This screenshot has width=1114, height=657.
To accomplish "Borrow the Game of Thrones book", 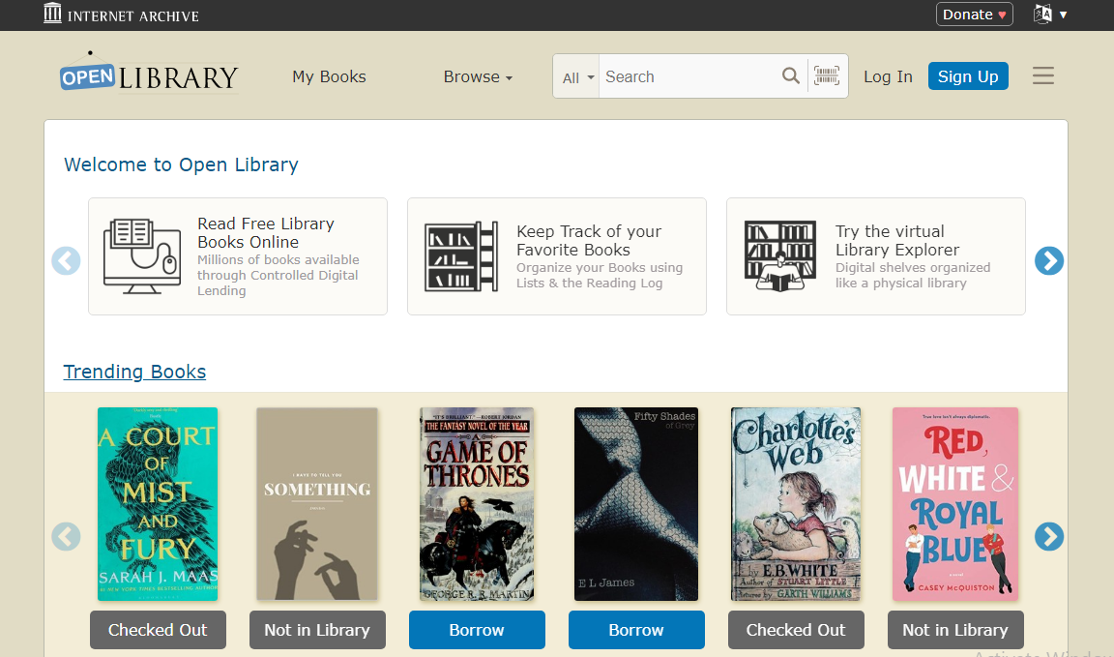I will pyautogui.click(x=477, y=630).
